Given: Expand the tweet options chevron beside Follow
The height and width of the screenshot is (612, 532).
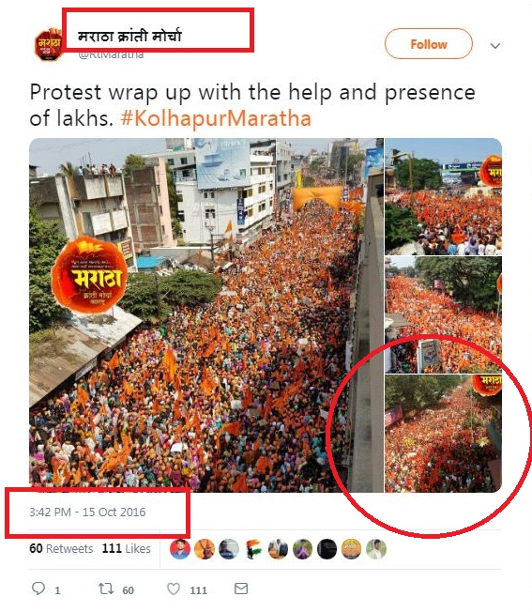Looking at the screenshot, I should coord(495,46).
